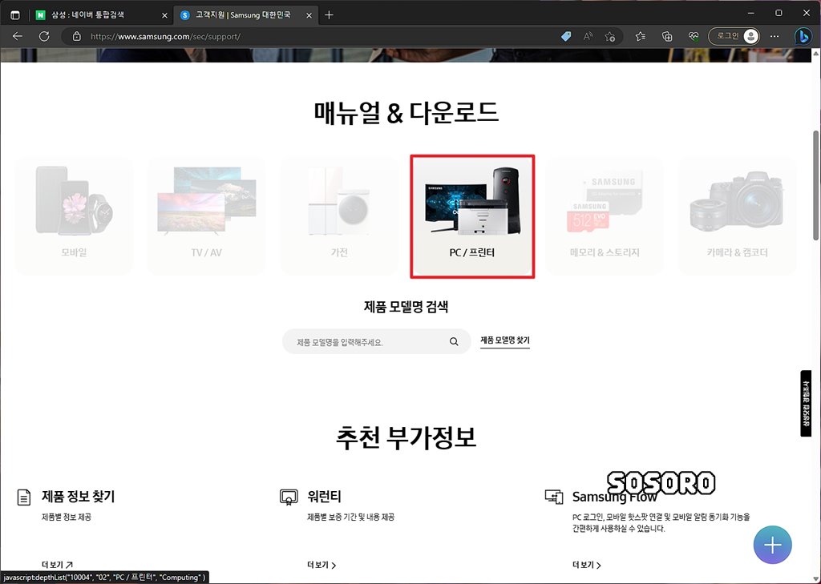Select the 고객지원 Samsung tab
The height and width of the screenshot is (584, 821).
pos(242,15)
